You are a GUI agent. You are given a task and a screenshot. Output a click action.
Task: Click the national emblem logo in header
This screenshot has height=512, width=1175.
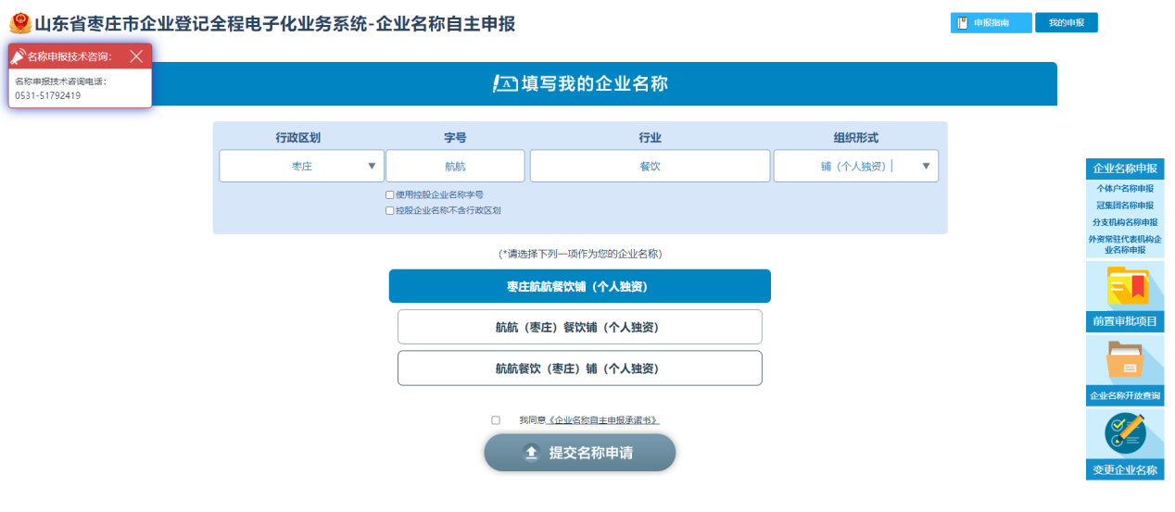[19, 23]
